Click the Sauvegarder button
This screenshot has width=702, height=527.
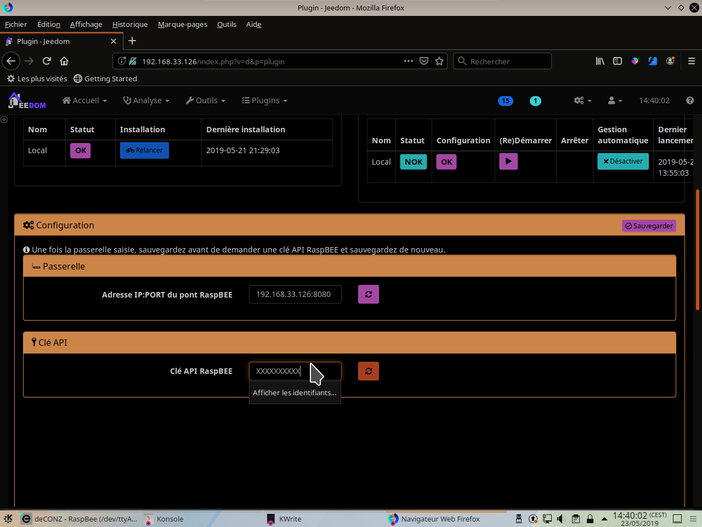(649, 226)
